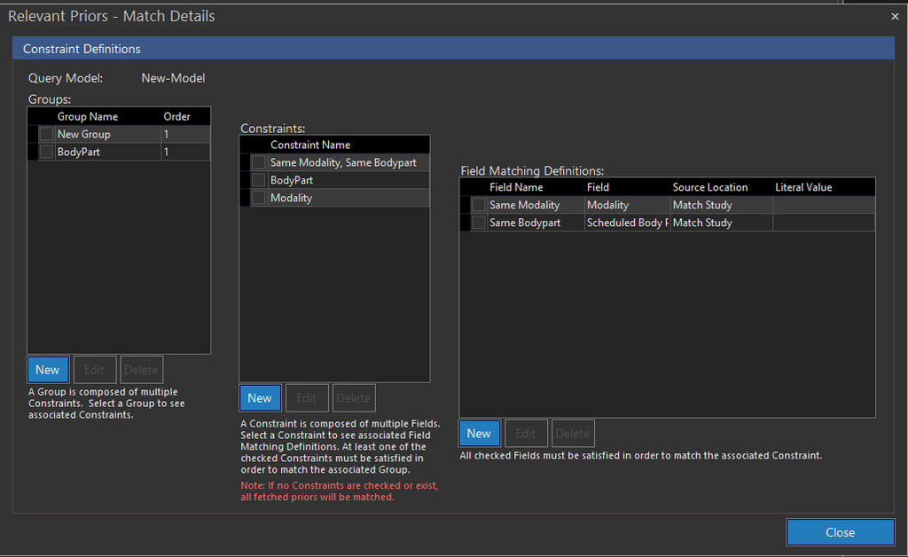Screen dimensions: 908x557
Task: Create a new constraint with New button
Action: [260, 398]
